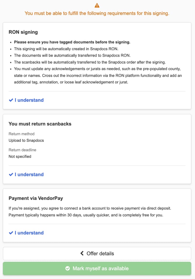195x279 pixels.
Task: Click the orange requirements warning message
Action: click(97, 13)
